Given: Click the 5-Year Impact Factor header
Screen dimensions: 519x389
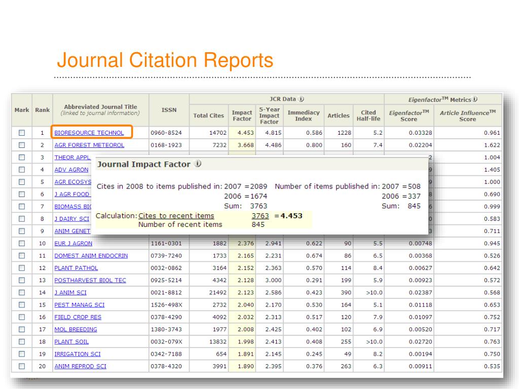Looking at the screenshot, I should pos(270,115).
